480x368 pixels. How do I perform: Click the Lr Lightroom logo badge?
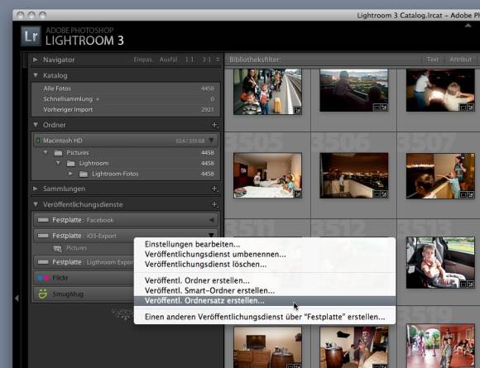[31, 36]
